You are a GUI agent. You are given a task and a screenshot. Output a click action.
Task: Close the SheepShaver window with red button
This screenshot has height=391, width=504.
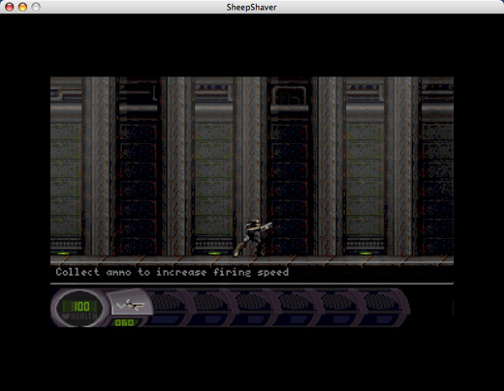[x=10, y=7]
